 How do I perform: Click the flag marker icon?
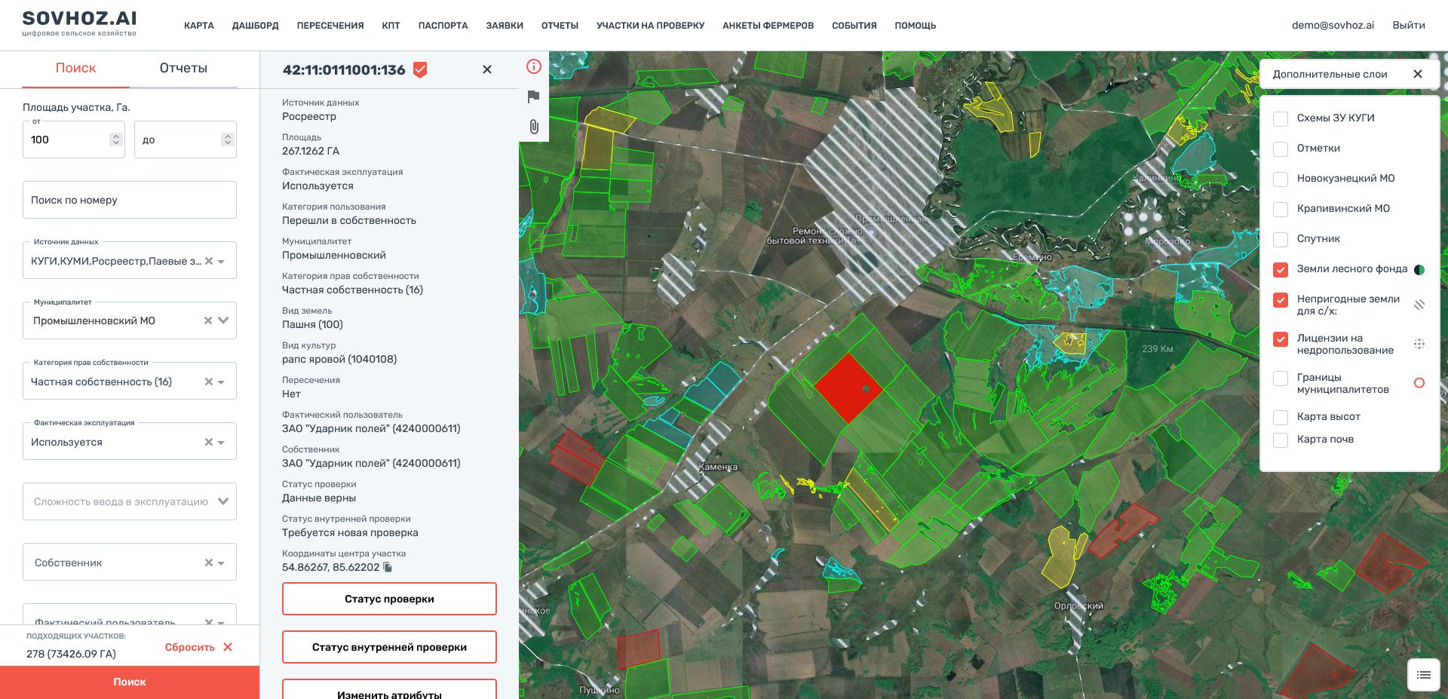[534, 97]
